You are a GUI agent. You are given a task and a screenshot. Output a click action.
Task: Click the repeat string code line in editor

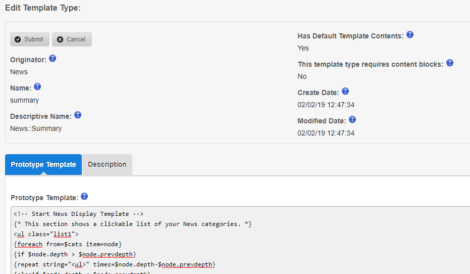[x=115, y=264]
